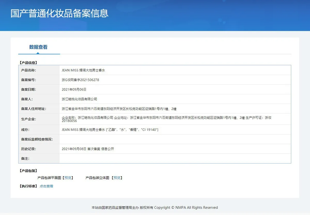Screen dimensions: 310x215
Task: Select the 历史记录 label cell
Action: click(x=39, y=149)
